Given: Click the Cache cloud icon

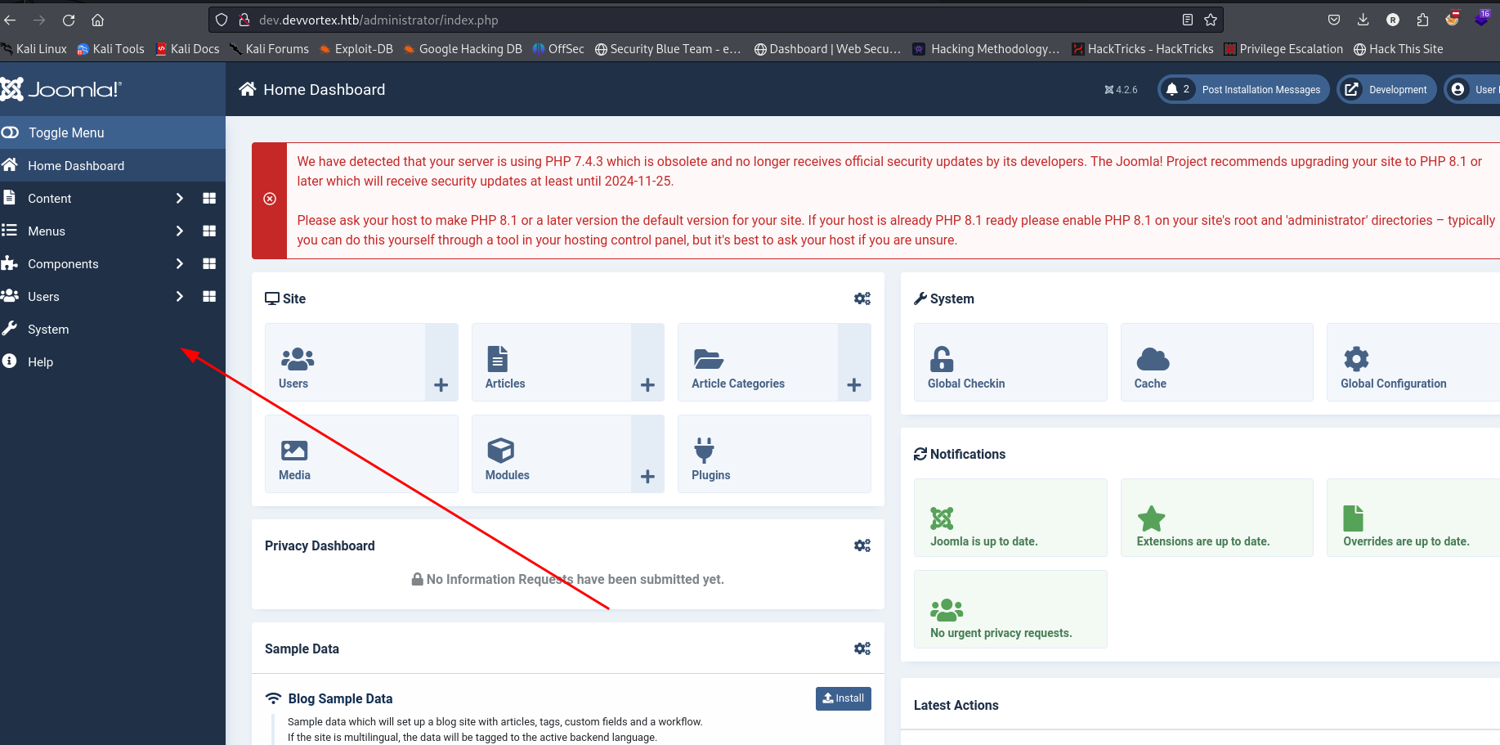Looking at the screenshot, I should [x=1153, y=359].
